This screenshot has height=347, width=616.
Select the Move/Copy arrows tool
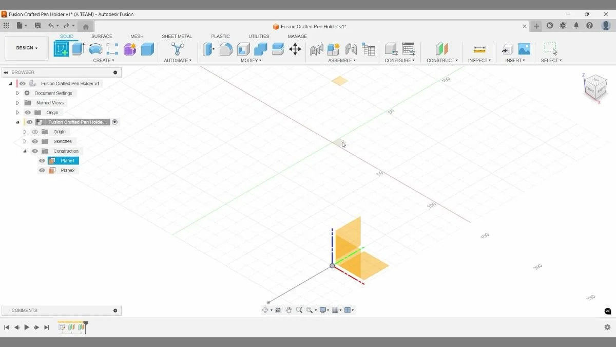point(295,49)
